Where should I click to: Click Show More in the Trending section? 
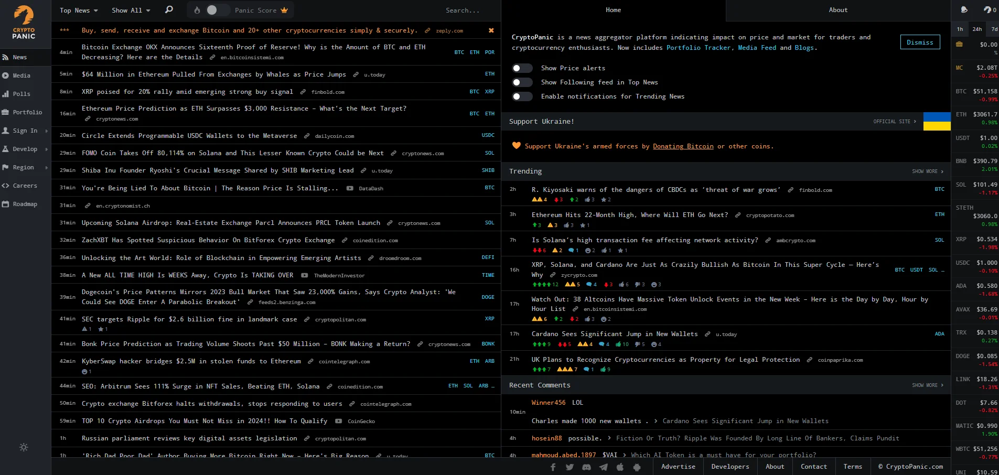coord(927,171)
